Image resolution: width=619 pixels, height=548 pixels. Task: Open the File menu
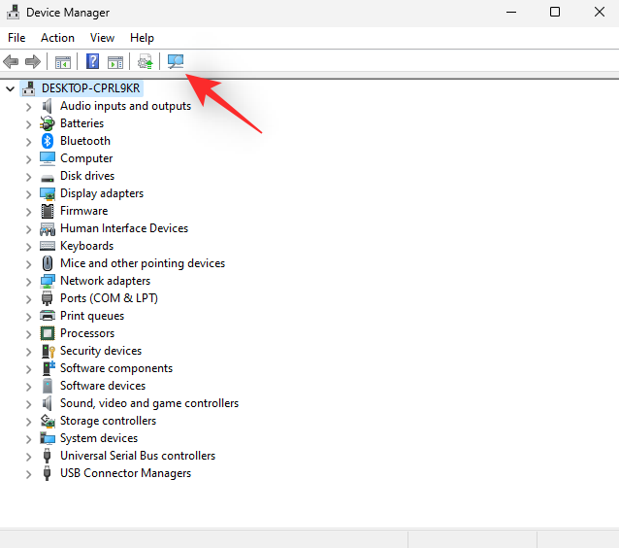click(x=16, y=38)
